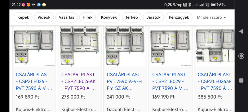Switch to the Videók filter
Screen dimensions: 248x112
click(44, 17)
